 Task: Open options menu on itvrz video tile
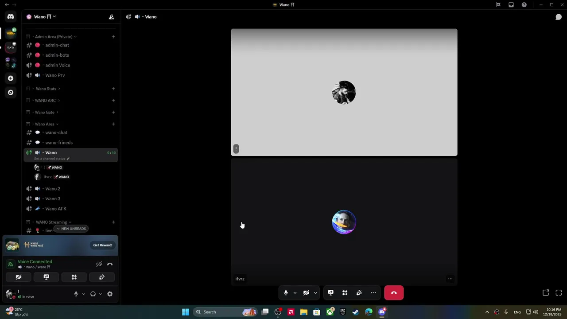450,279
